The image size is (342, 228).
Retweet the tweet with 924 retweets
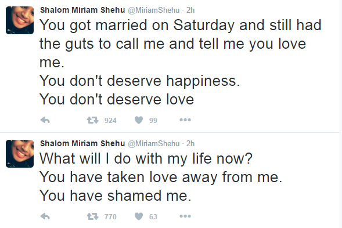pyautogui.click(x=93, y=120)
